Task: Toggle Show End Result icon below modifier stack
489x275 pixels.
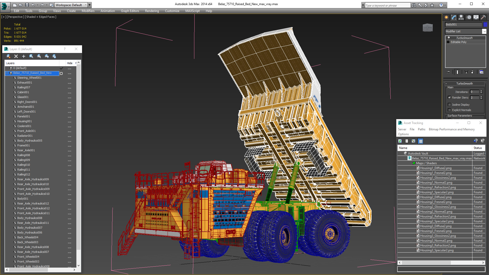Action: (x=457, y=72)
